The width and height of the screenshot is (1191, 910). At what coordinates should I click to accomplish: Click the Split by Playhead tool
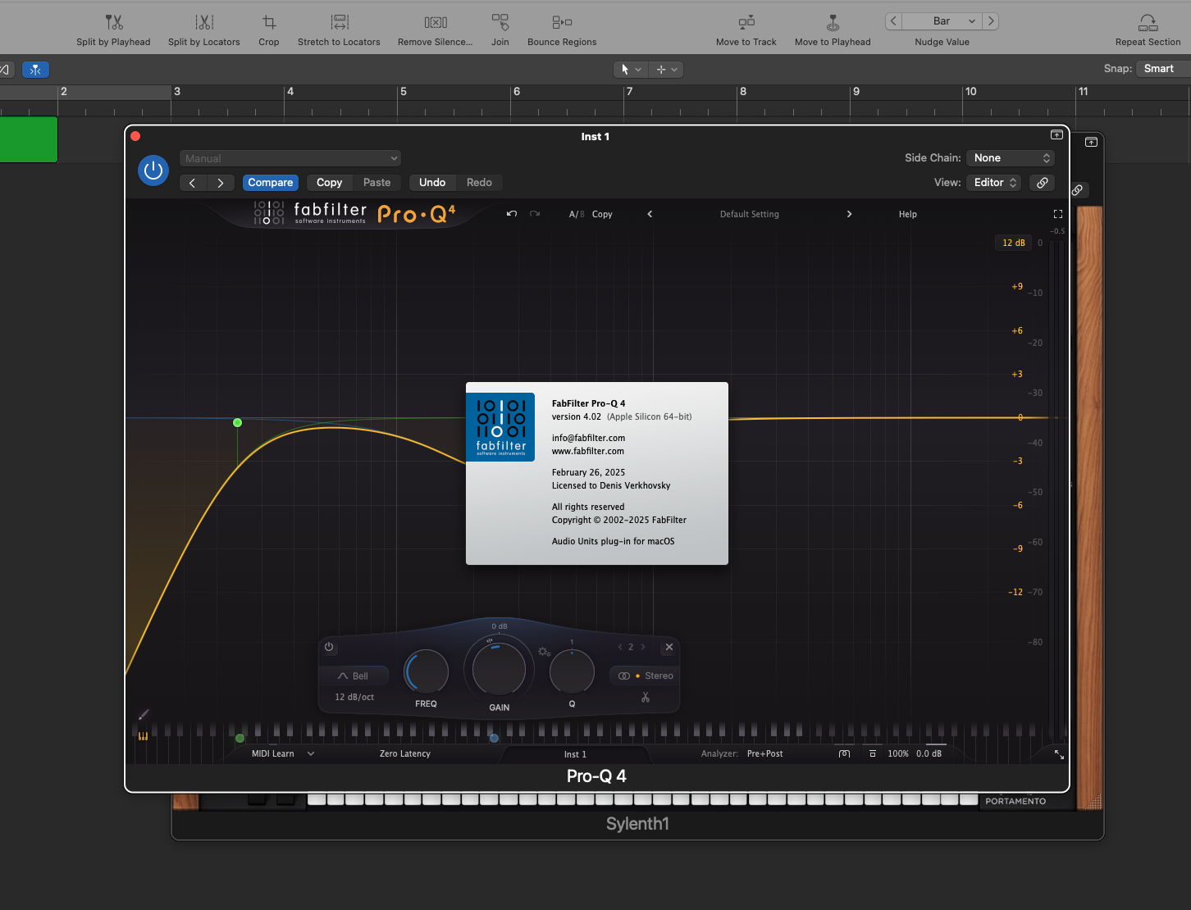click(113, 23)
